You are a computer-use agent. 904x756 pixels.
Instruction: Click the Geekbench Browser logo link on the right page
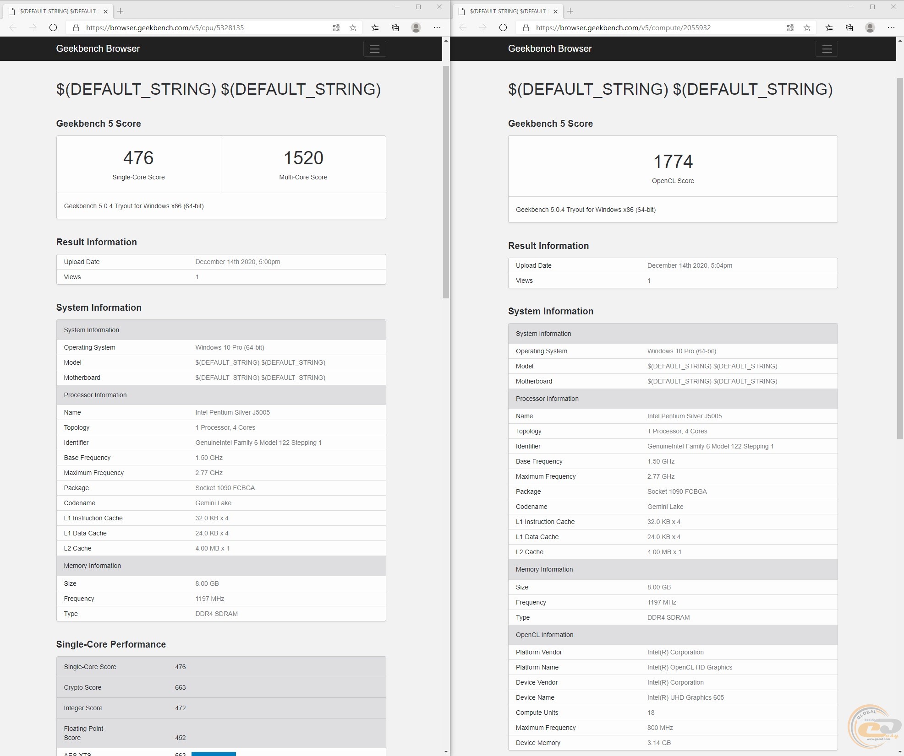(550, 49)
